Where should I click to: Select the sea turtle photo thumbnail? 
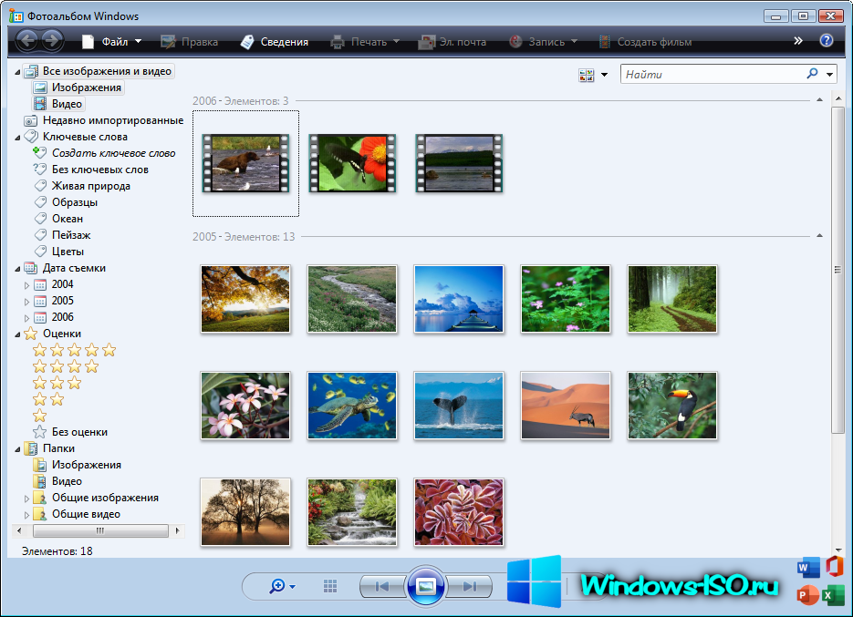(352, 406)
